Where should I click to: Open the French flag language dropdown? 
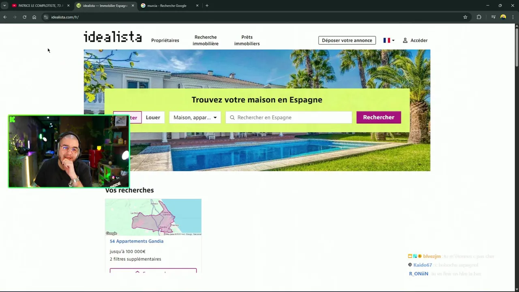(389, 41)
